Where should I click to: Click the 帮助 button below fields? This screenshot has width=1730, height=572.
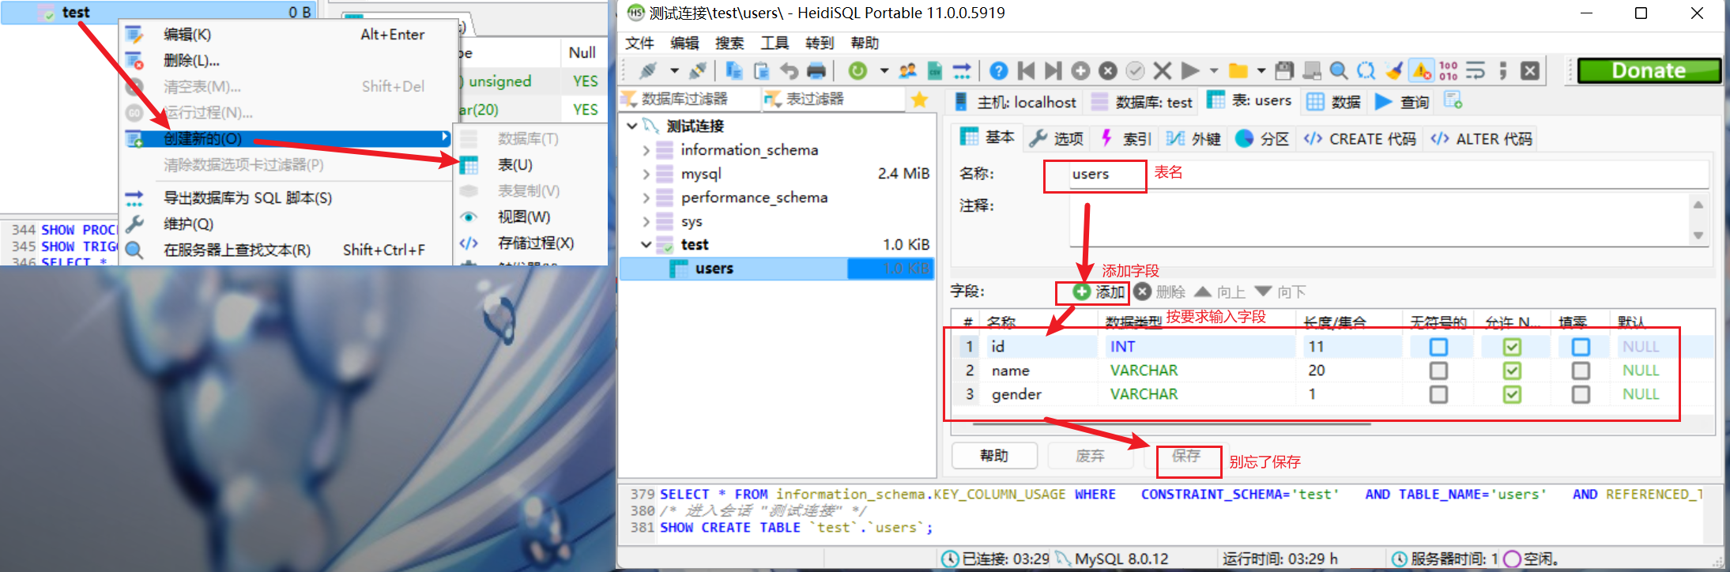[994, 456]
